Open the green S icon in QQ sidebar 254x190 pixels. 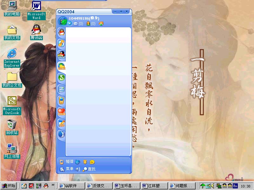point(62,78)
